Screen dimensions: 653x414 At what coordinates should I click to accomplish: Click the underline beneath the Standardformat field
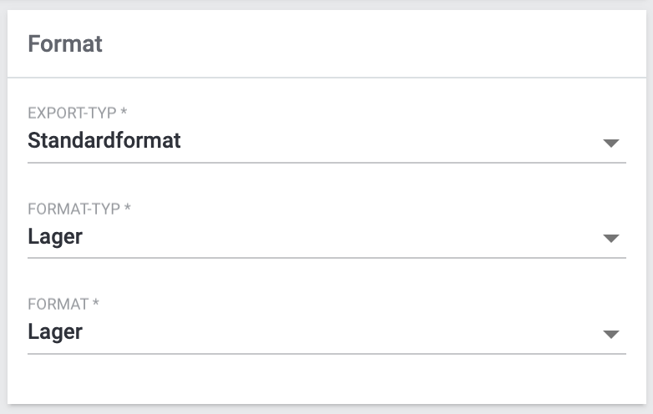pos(326,162)
